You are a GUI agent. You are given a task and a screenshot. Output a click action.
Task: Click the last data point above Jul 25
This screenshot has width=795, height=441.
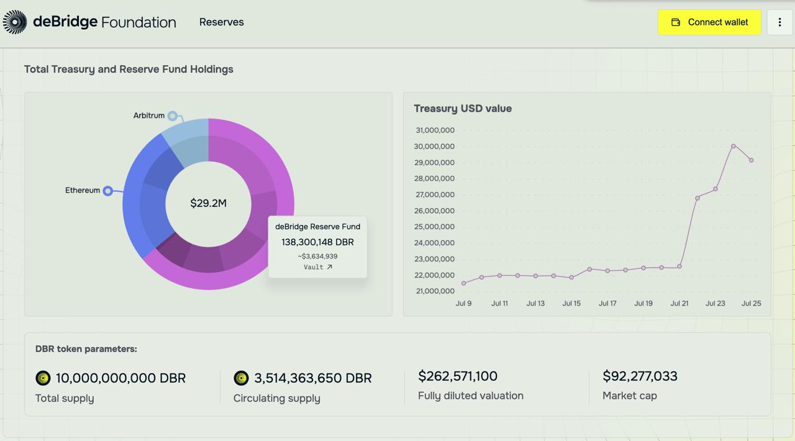[752, 160]
